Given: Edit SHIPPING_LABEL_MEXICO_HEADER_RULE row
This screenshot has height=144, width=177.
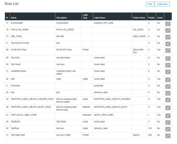Looking at the screenshot, I should (x=168, y=100).
